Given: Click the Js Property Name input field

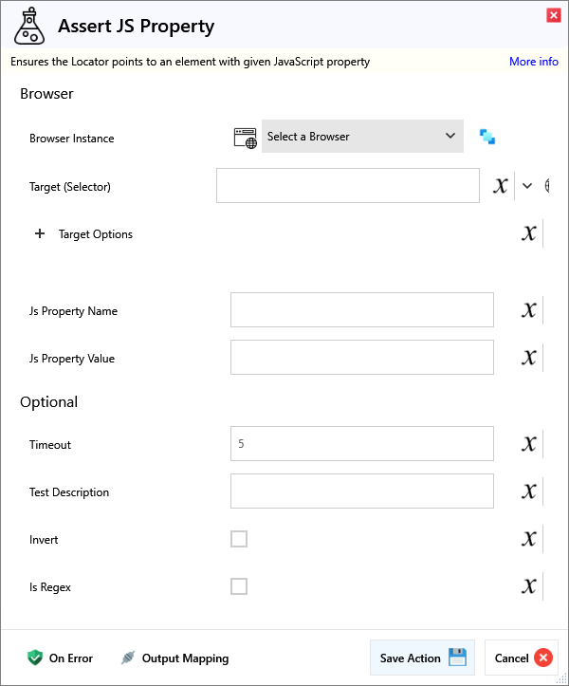Looking at the screenshot, I should [361, 310].
